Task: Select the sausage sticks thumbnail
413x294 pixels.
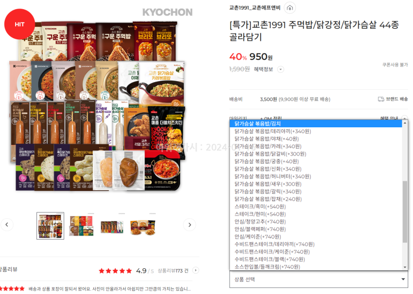Action: click(112, 226)
